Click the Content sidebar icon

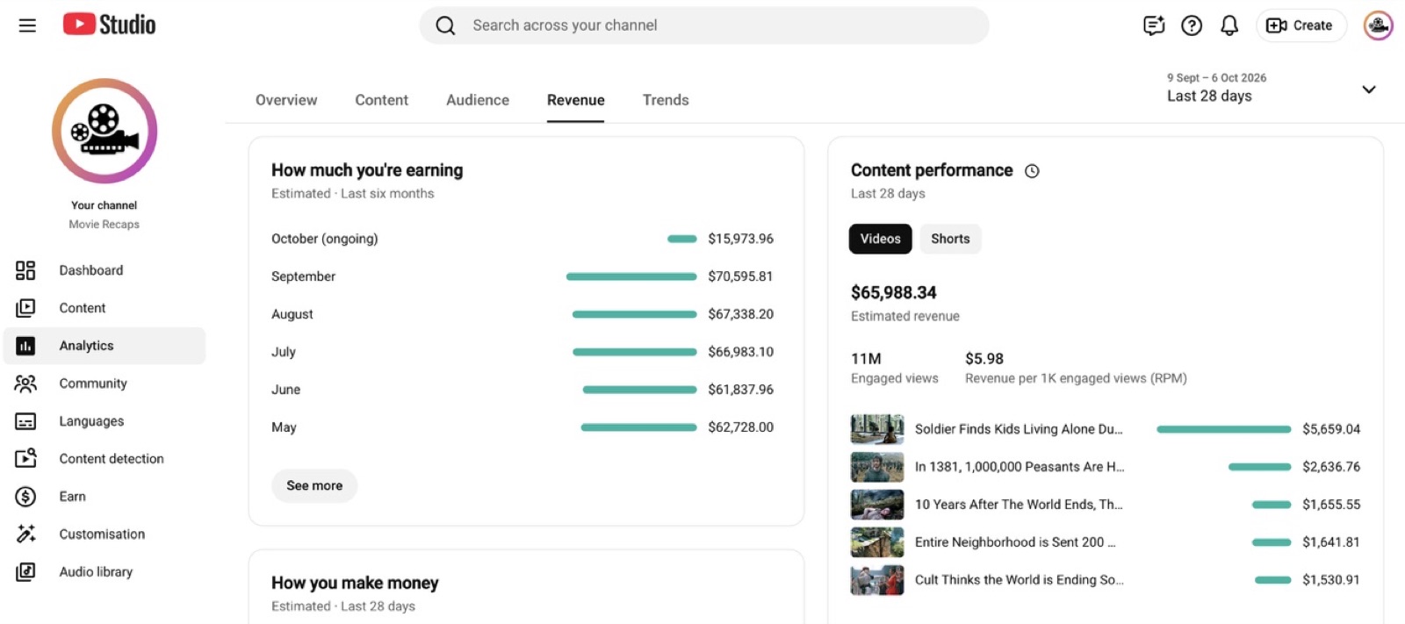click(x=25, y=308)
